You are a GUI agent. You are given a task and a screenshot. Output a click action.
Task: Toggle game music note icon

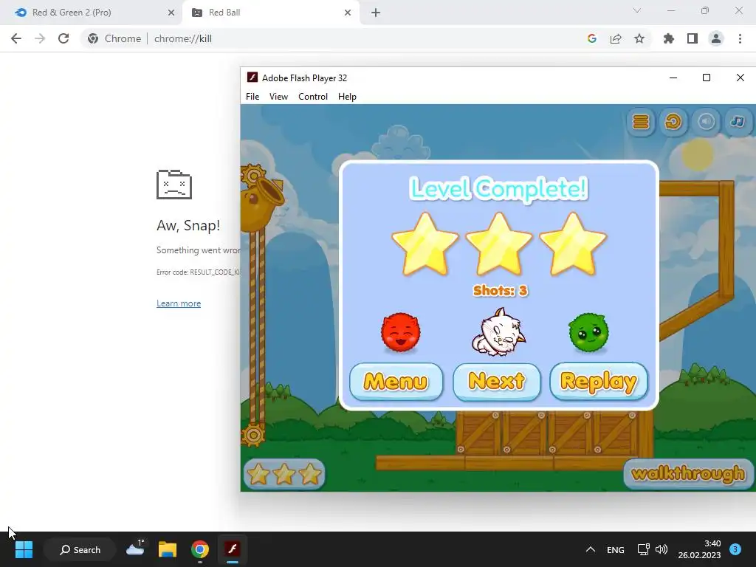(x=738, y=122)
